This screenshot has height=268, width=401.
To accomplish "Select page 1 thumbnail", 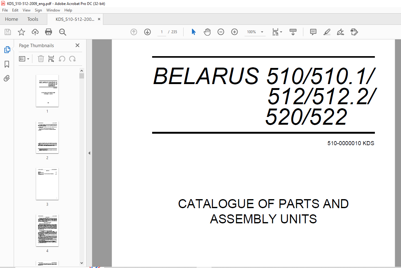I will 47,91.
